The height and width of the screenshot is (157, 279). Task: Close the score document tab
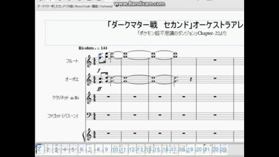pos(117,6)
